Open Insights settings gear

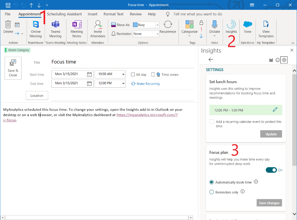(x=284, y=60)
